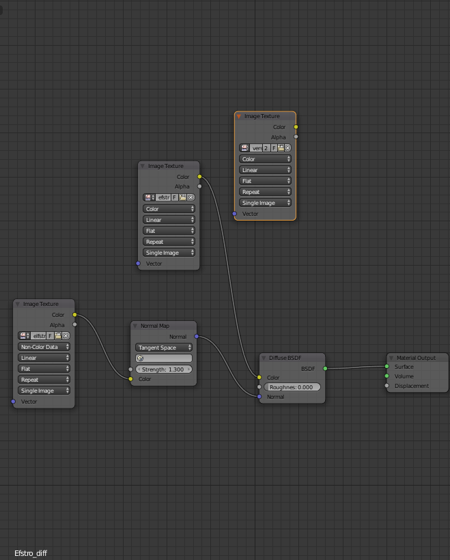This screenshot has height=560, width=450.
Task: Open Flat dropdown in the Non-Color Data texture node
Action: [x=44, y=369]
